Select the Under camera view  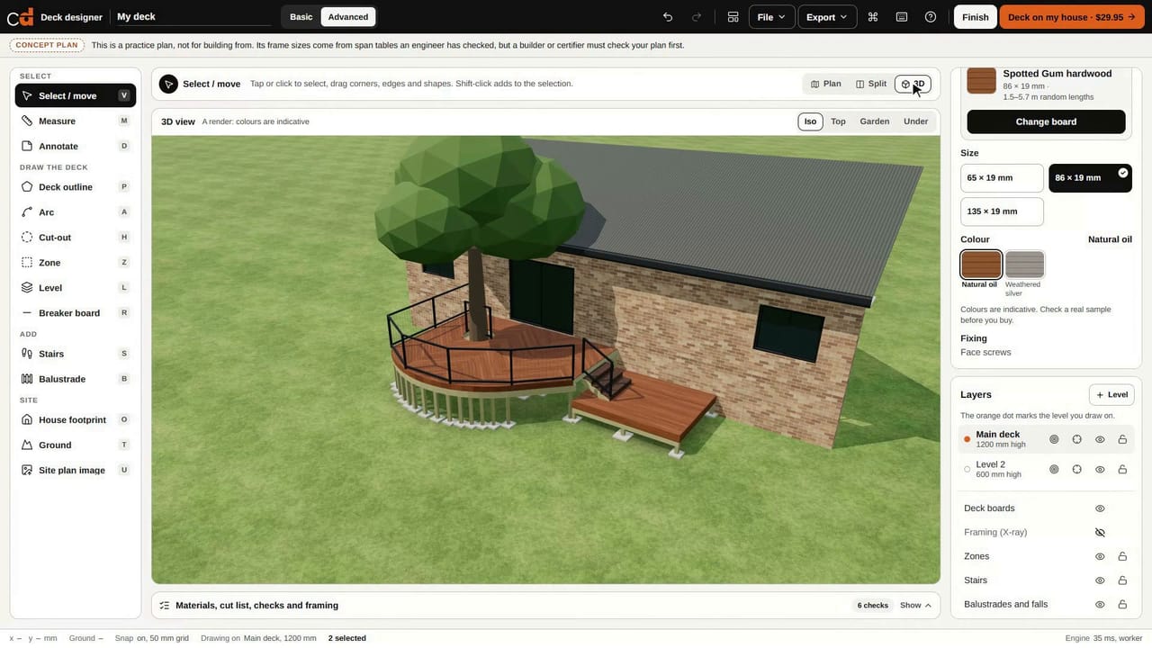(916, 121)
